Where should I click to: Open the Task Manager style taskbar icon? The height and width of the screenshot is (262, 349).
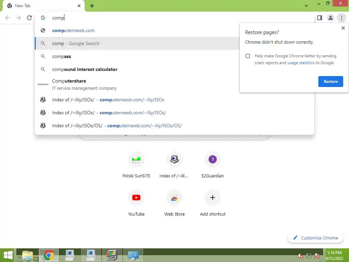tap(112, 255)
